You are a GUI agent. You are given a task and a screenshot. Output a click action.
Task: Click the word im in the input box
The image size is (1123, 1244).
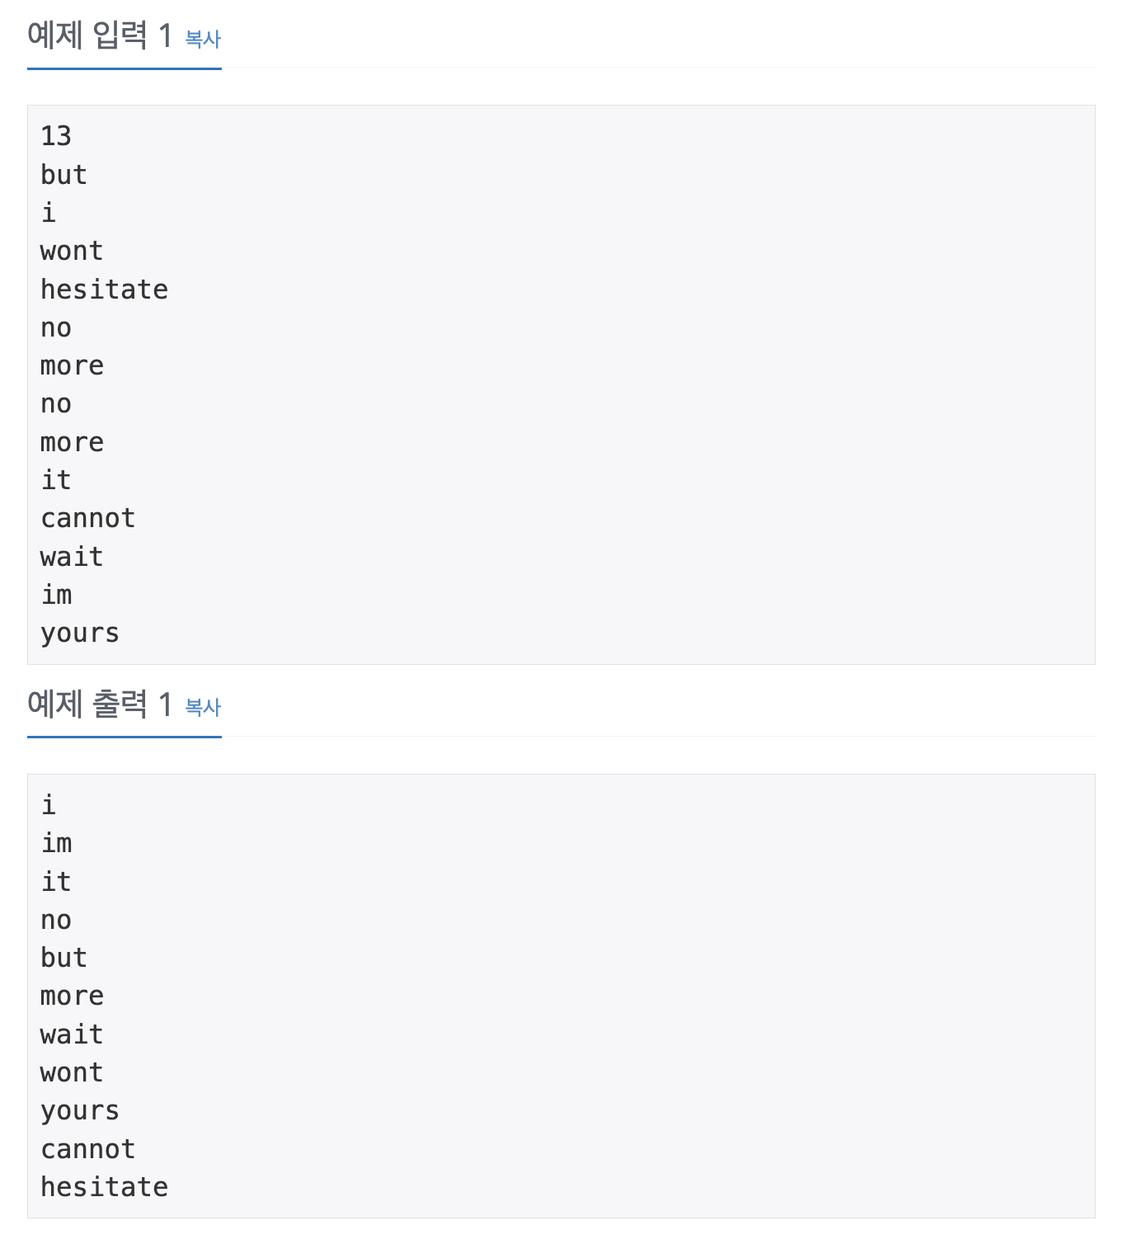click(x=56, y=594)
